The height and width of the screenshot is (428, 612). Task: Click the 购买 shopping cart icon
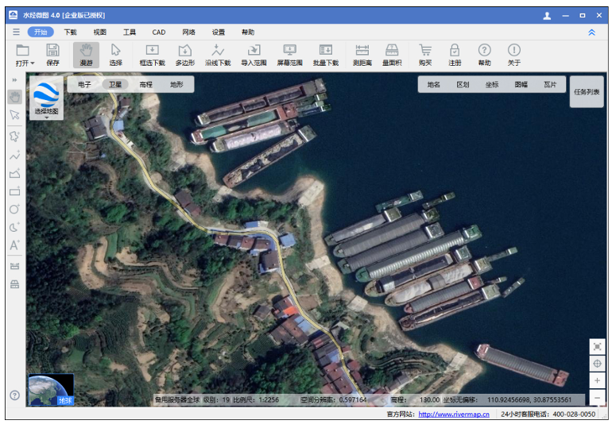(425, 54)
